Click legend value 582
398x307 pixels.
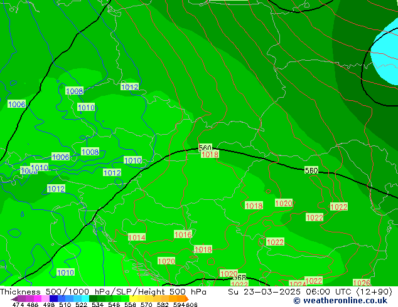(x=163, y=304)
